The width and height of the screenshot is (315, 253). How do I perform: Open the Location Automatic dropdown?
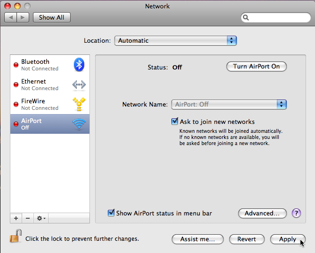175,41
